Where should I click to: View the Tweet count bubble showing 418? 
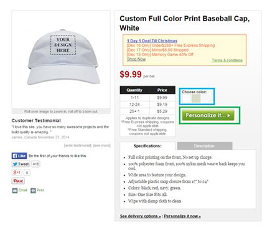point(35,164)
